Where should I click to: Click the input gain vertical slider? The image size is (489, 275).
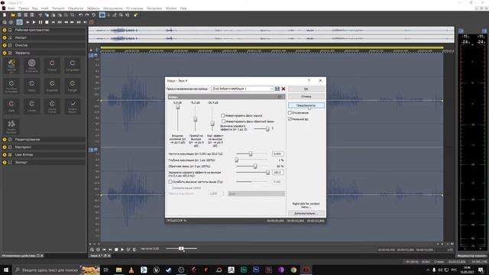tap(178, 107)
